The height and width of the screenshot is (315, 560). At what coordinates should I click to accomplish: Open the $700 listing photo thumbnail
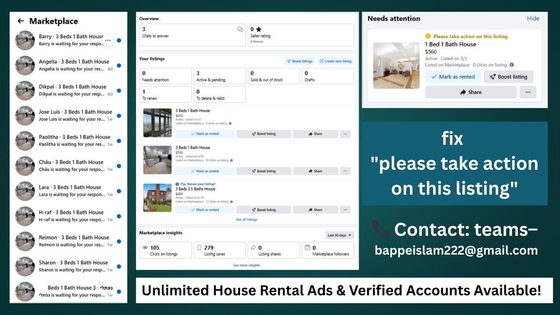[157, 160]
